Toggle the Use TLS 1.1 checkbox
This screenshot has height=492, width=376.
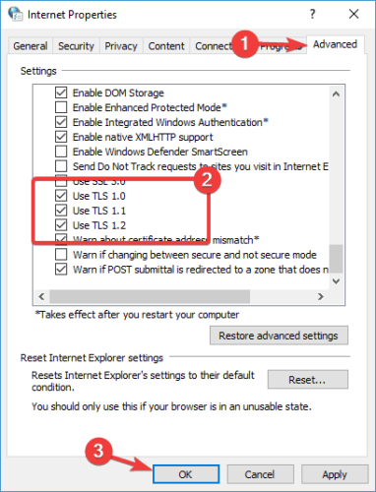[61, 211]
